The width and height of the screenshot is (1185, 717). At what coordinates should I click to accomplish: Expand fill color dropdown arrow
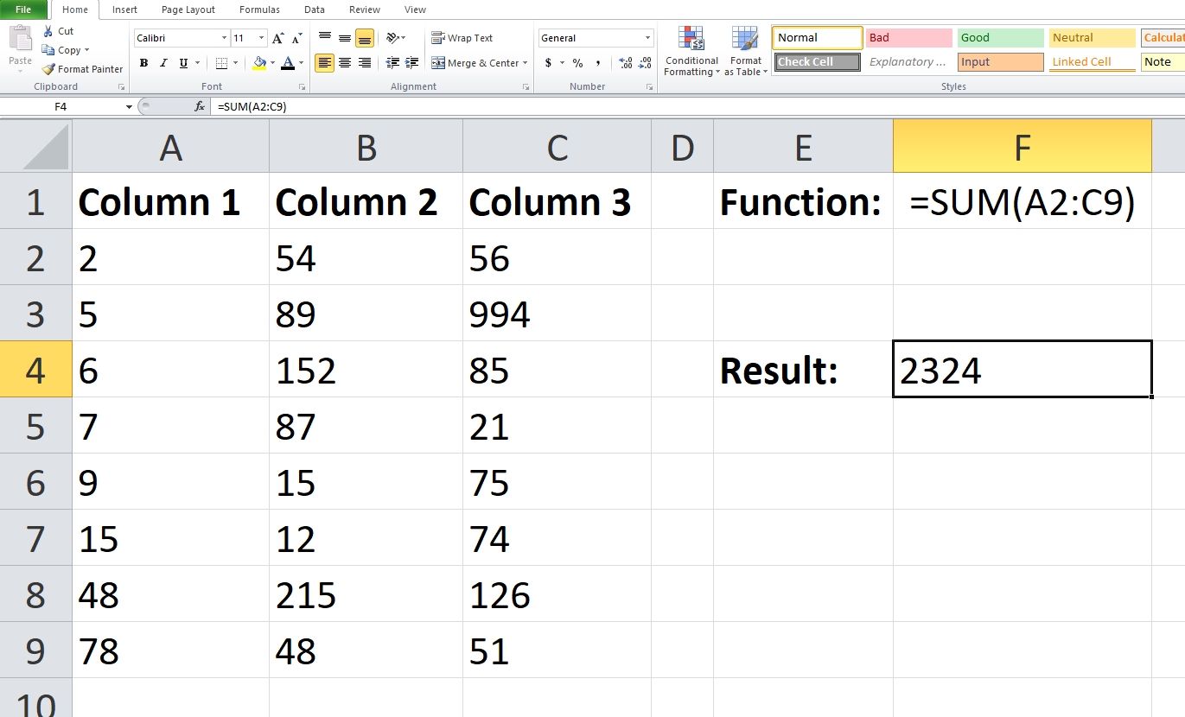[272, 63]
